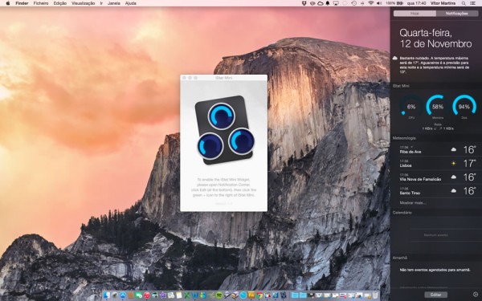Select the Vila Nova de Famalicão row
482x301 pixels.
coord(438,177)
